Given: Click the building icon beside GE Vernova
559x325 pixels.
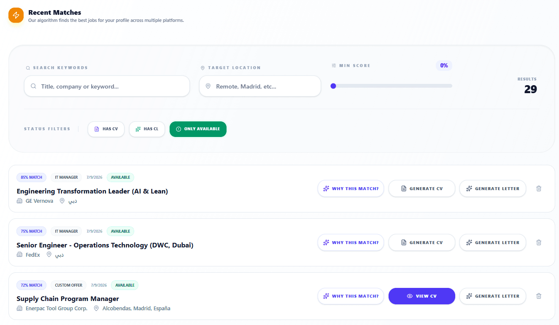Looking at the screenshot, I should [x=19, y=201].
